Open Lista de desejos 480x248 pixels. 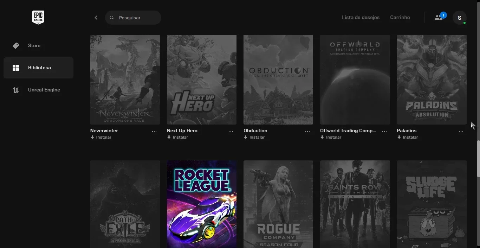361,17
